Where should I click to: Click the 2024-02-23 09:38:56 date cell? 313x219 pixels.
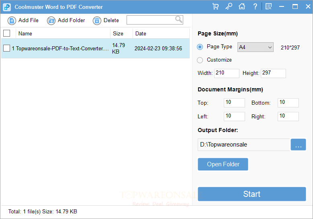click(x=158, y=48)
